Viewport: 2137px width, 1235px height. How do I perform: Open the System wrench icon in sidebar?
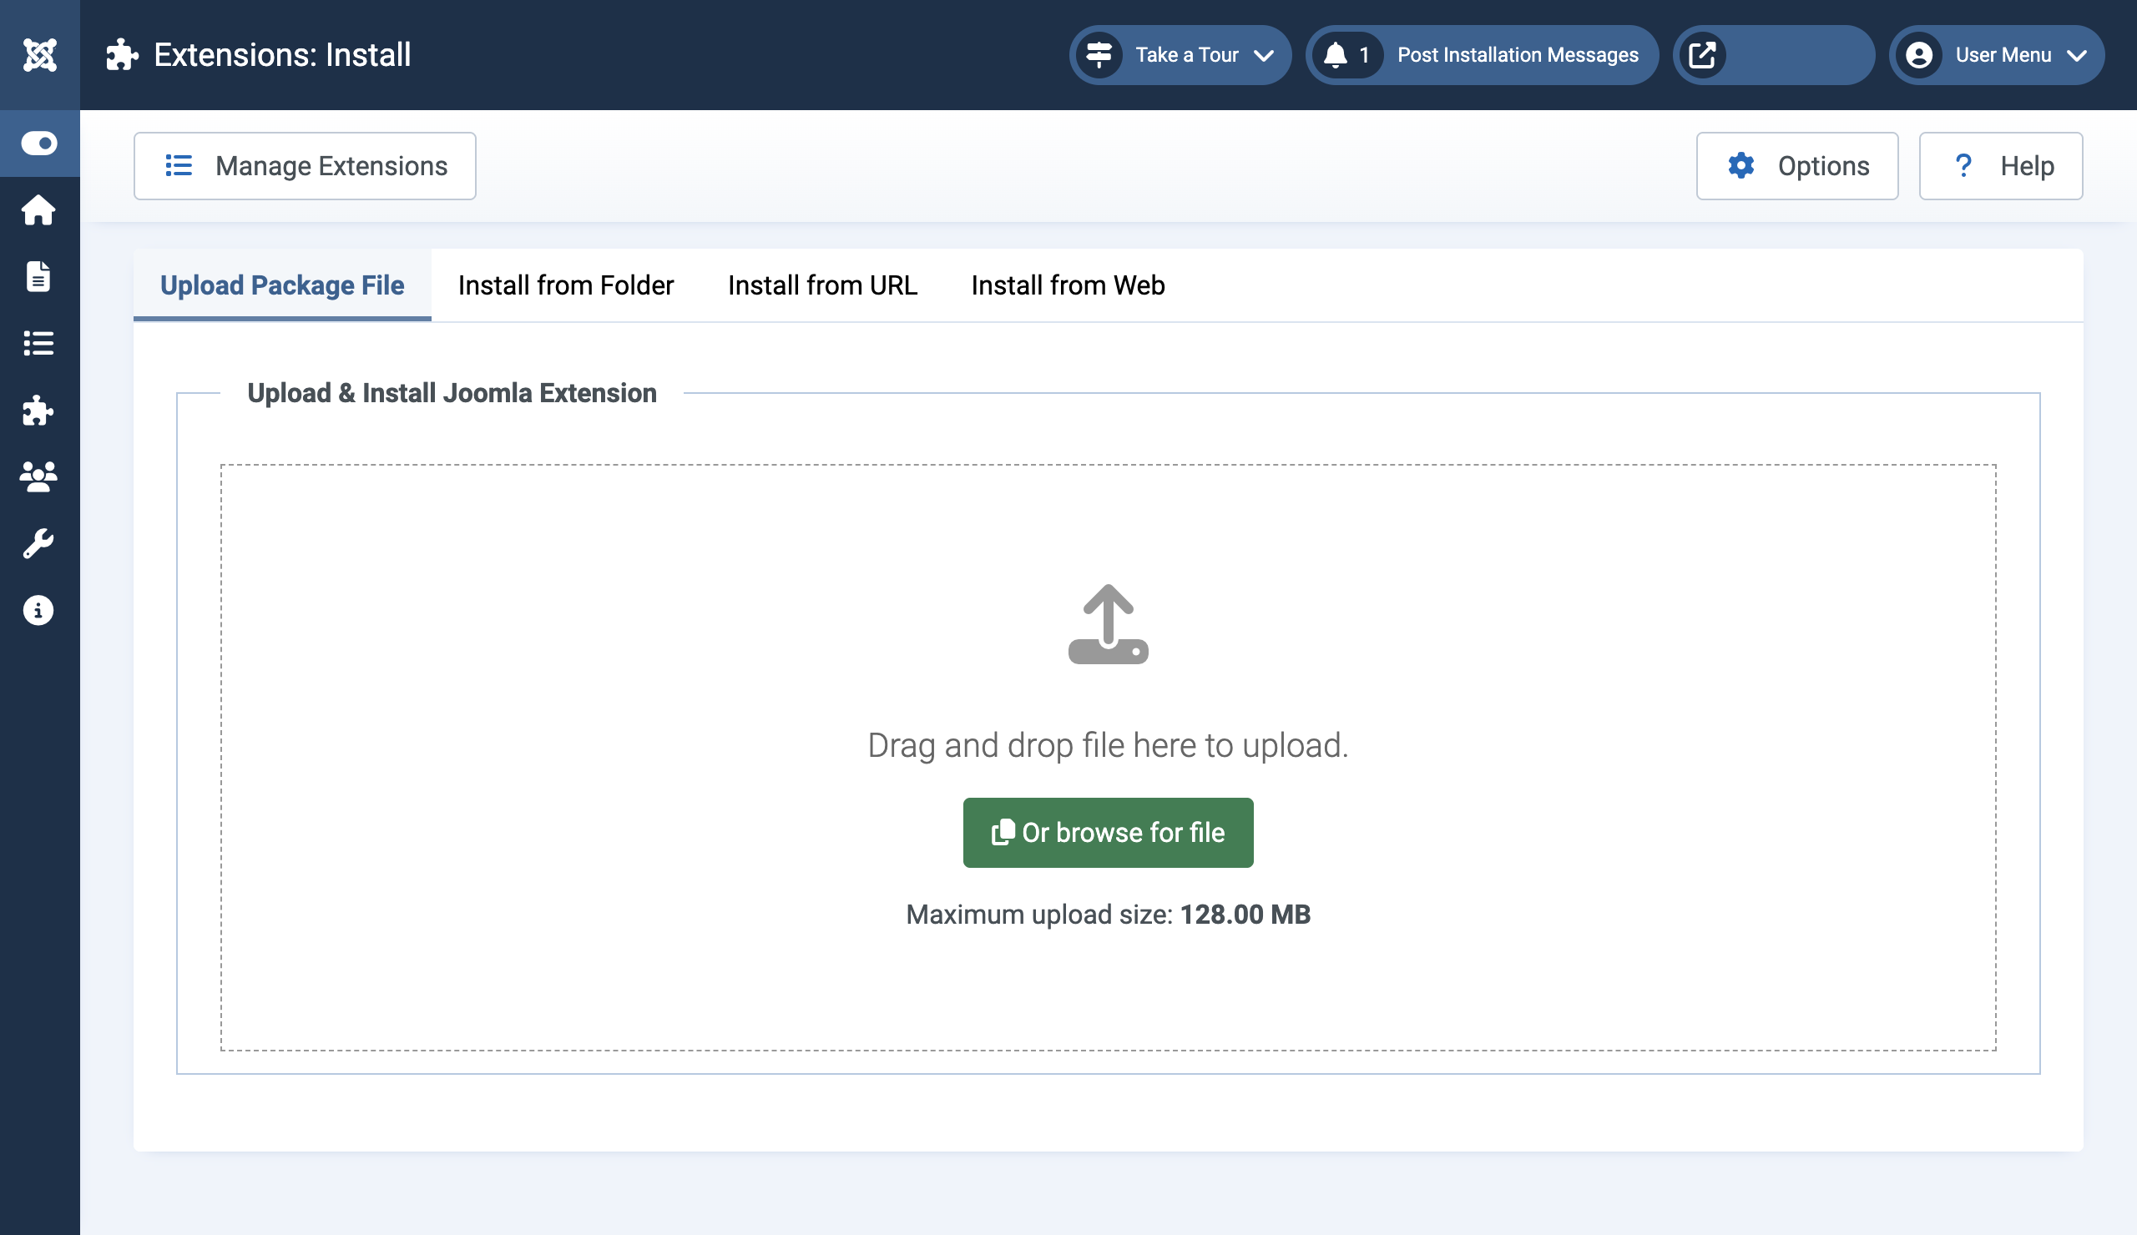coord(39,543)
